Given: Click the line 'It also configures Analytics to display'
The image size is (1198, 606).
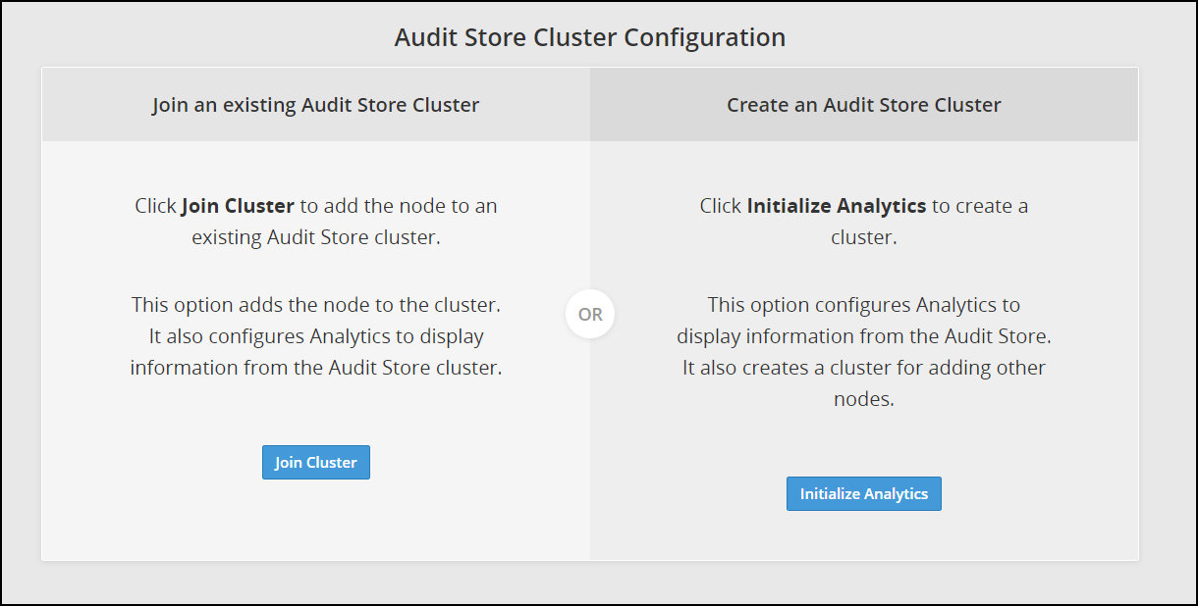Looking at the screenshot, I should click(x=316, y=335).
